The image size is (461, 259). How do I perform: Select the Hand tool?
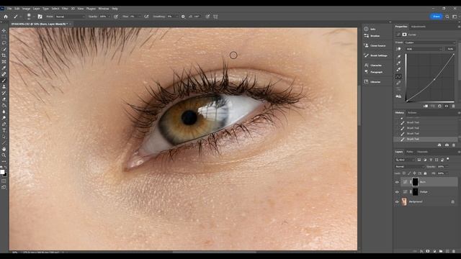(4, 149)
